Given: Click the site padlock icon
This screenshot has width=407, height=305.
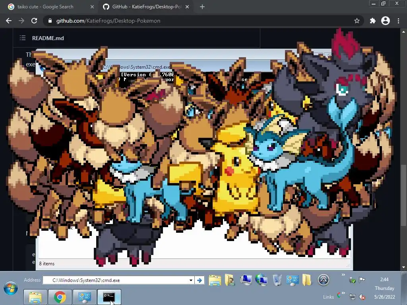Looking at the screenshot, I should point(50,21).
